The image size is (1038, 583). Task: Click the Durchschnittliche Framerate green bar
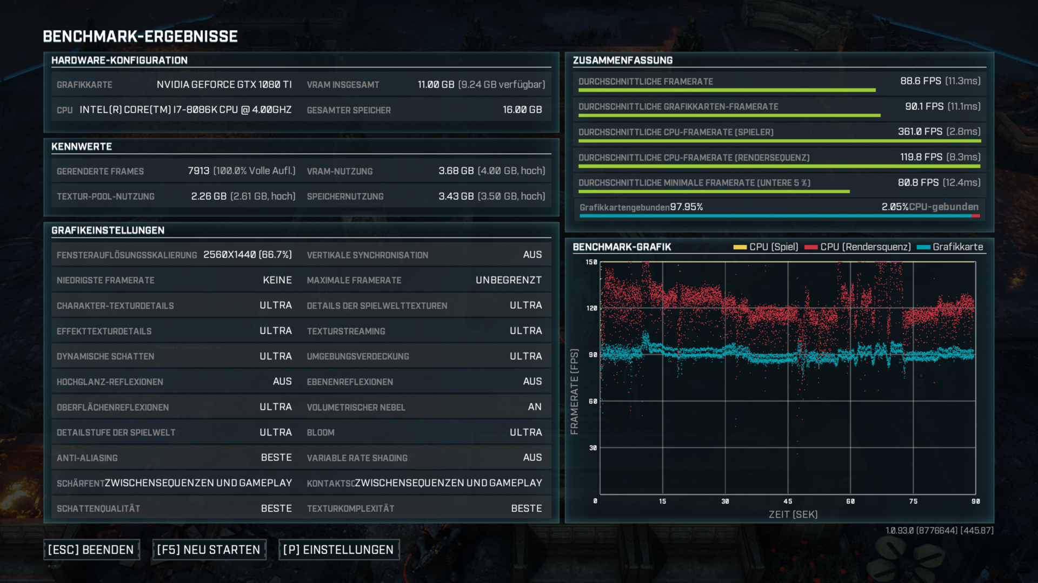[x=727, y=90]
